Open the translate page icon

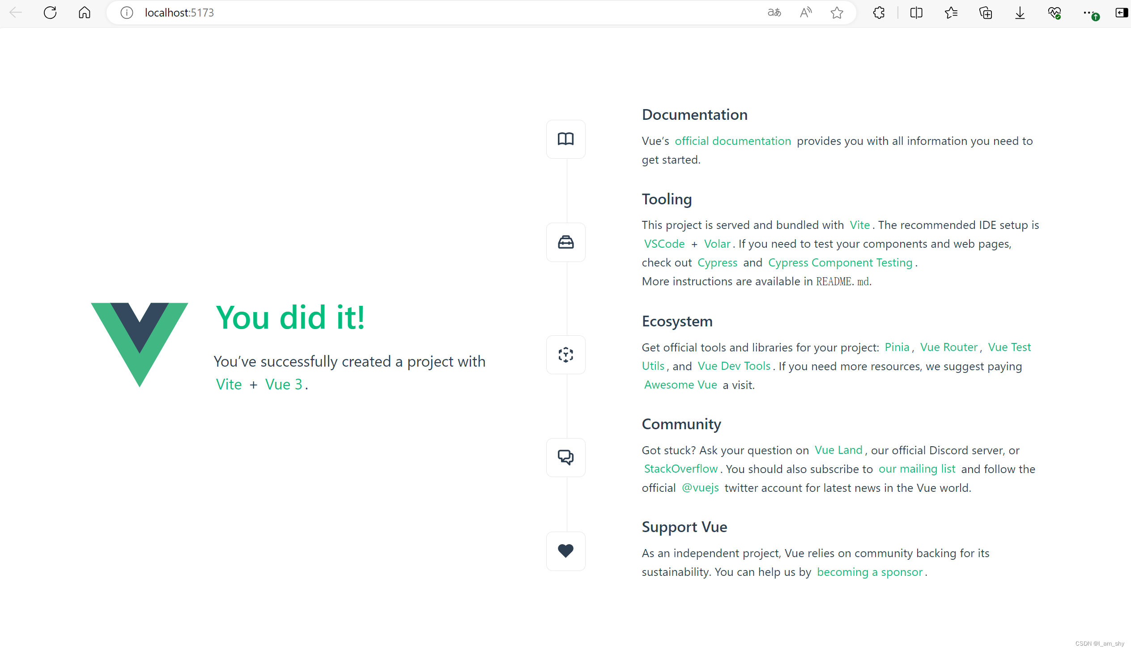774,13
